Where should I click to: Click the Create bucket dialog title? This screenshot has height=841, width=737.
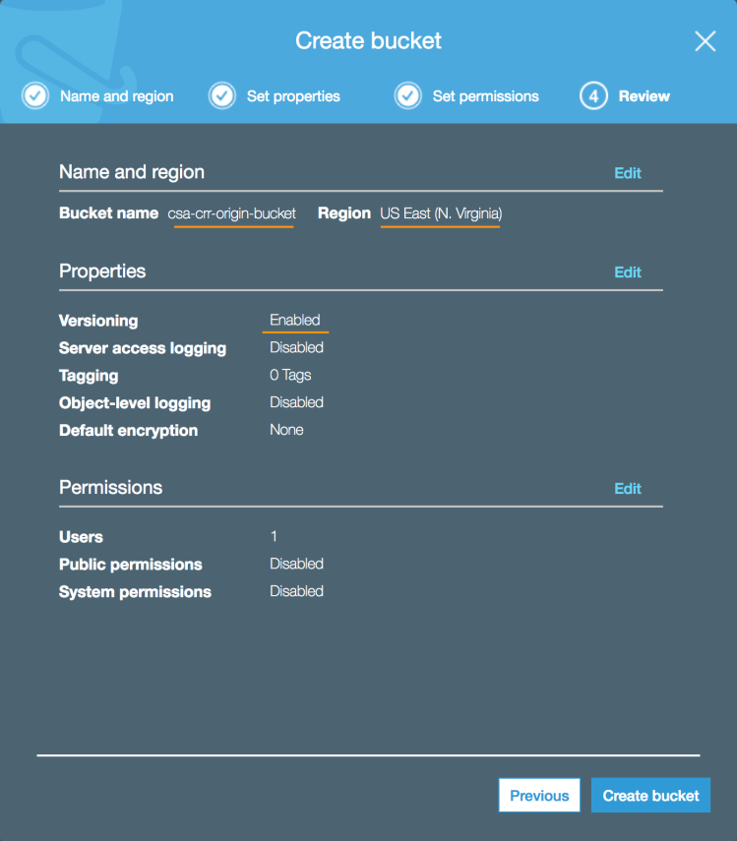click(368, 40)
